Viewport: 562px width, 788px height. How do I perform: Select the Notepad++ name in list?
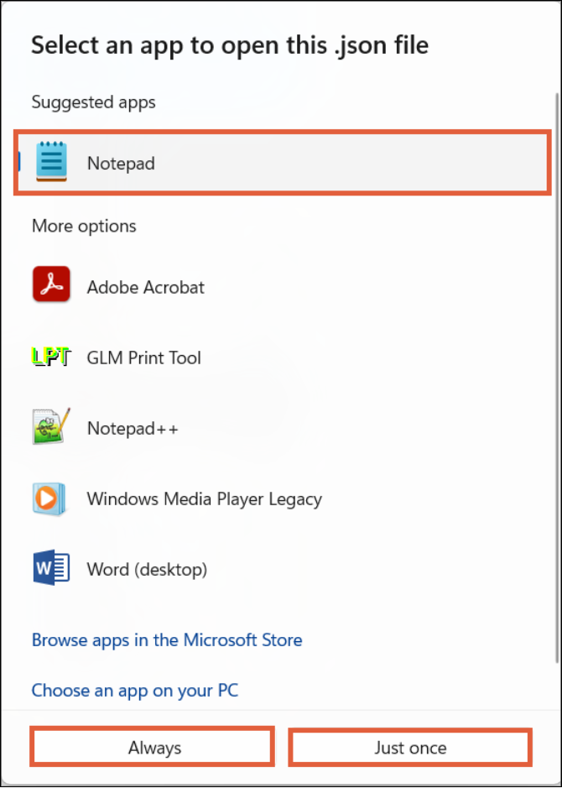tap(133, 428)
